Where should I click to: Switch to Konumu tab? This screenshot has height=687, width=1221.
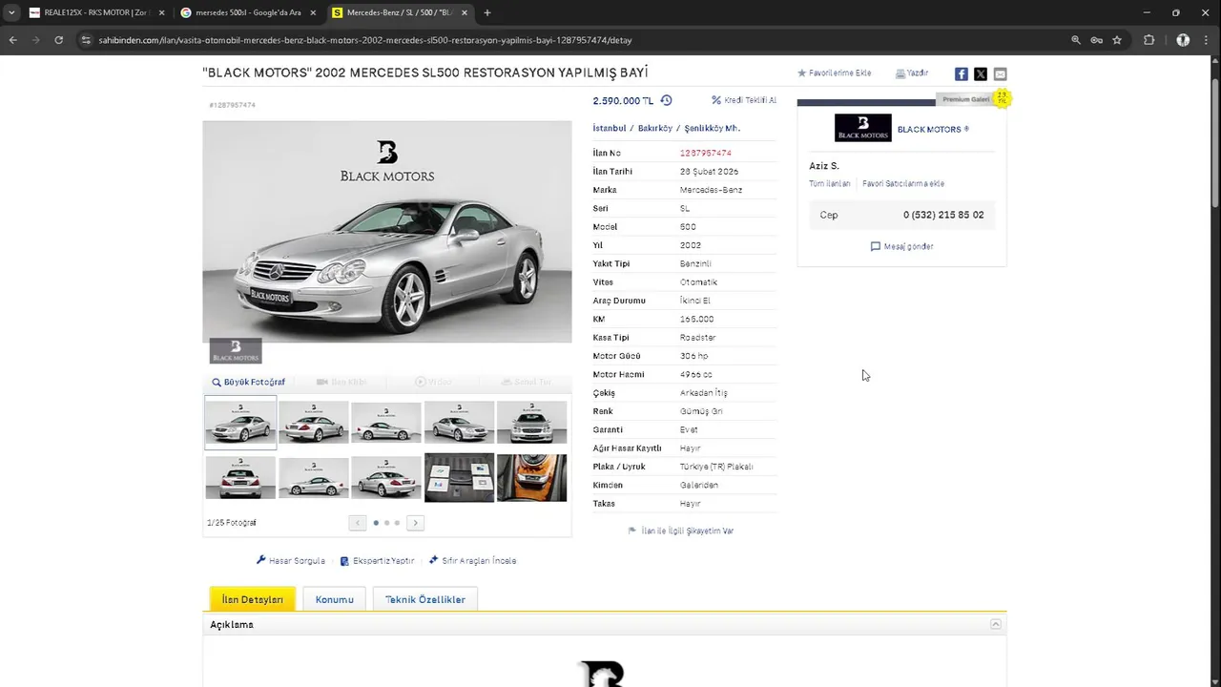334,599
